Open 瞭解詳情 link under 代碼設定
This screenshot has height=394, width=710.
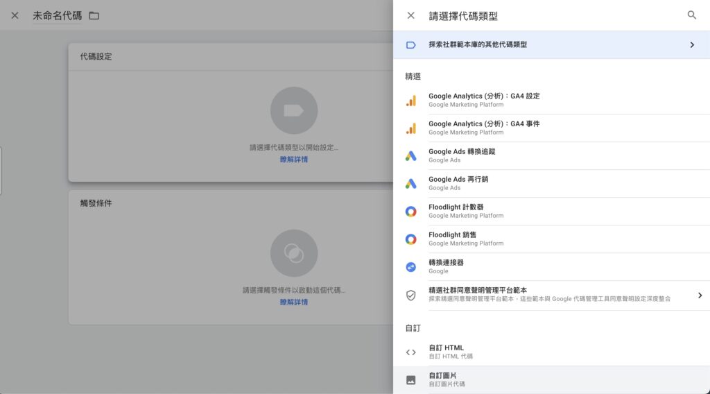[294, 160]
